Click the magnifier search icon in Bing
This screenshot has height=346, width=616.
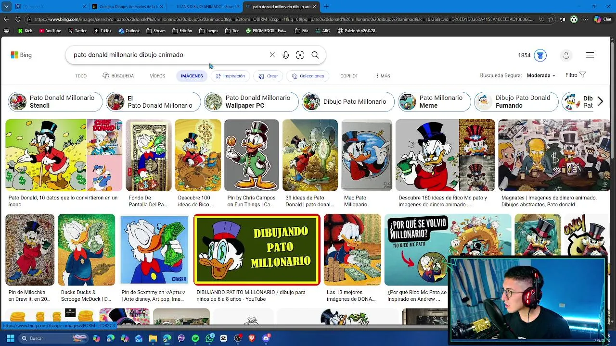point(315,55)
